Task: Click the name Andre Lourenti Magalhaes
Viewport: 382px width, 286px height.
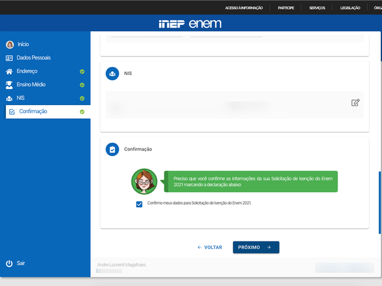Action: (122, 265)
